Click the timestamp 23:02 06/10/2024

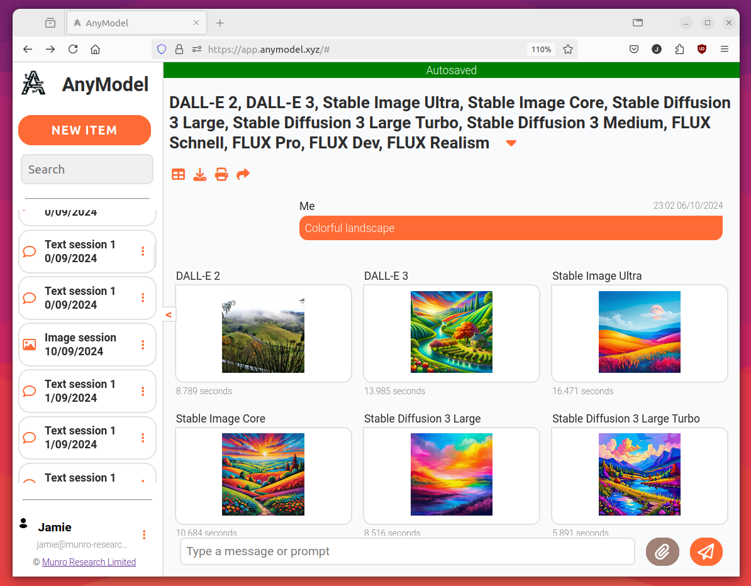688,206
